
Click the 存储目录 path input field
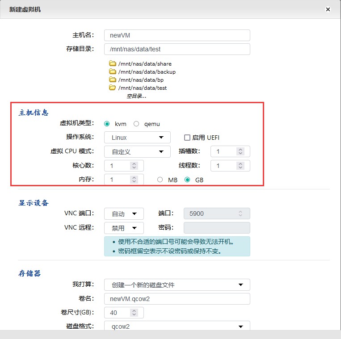[177, 49]
